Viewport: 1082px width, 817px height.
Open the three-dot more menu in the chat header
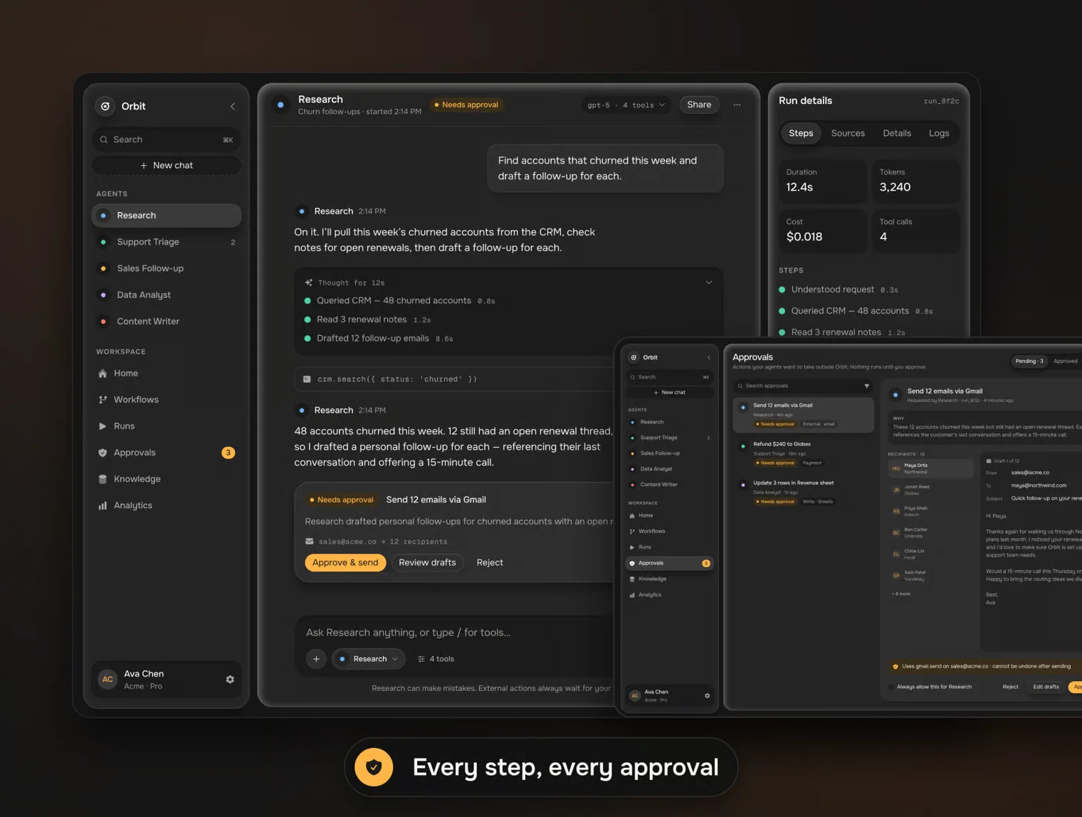pos(737,105)
